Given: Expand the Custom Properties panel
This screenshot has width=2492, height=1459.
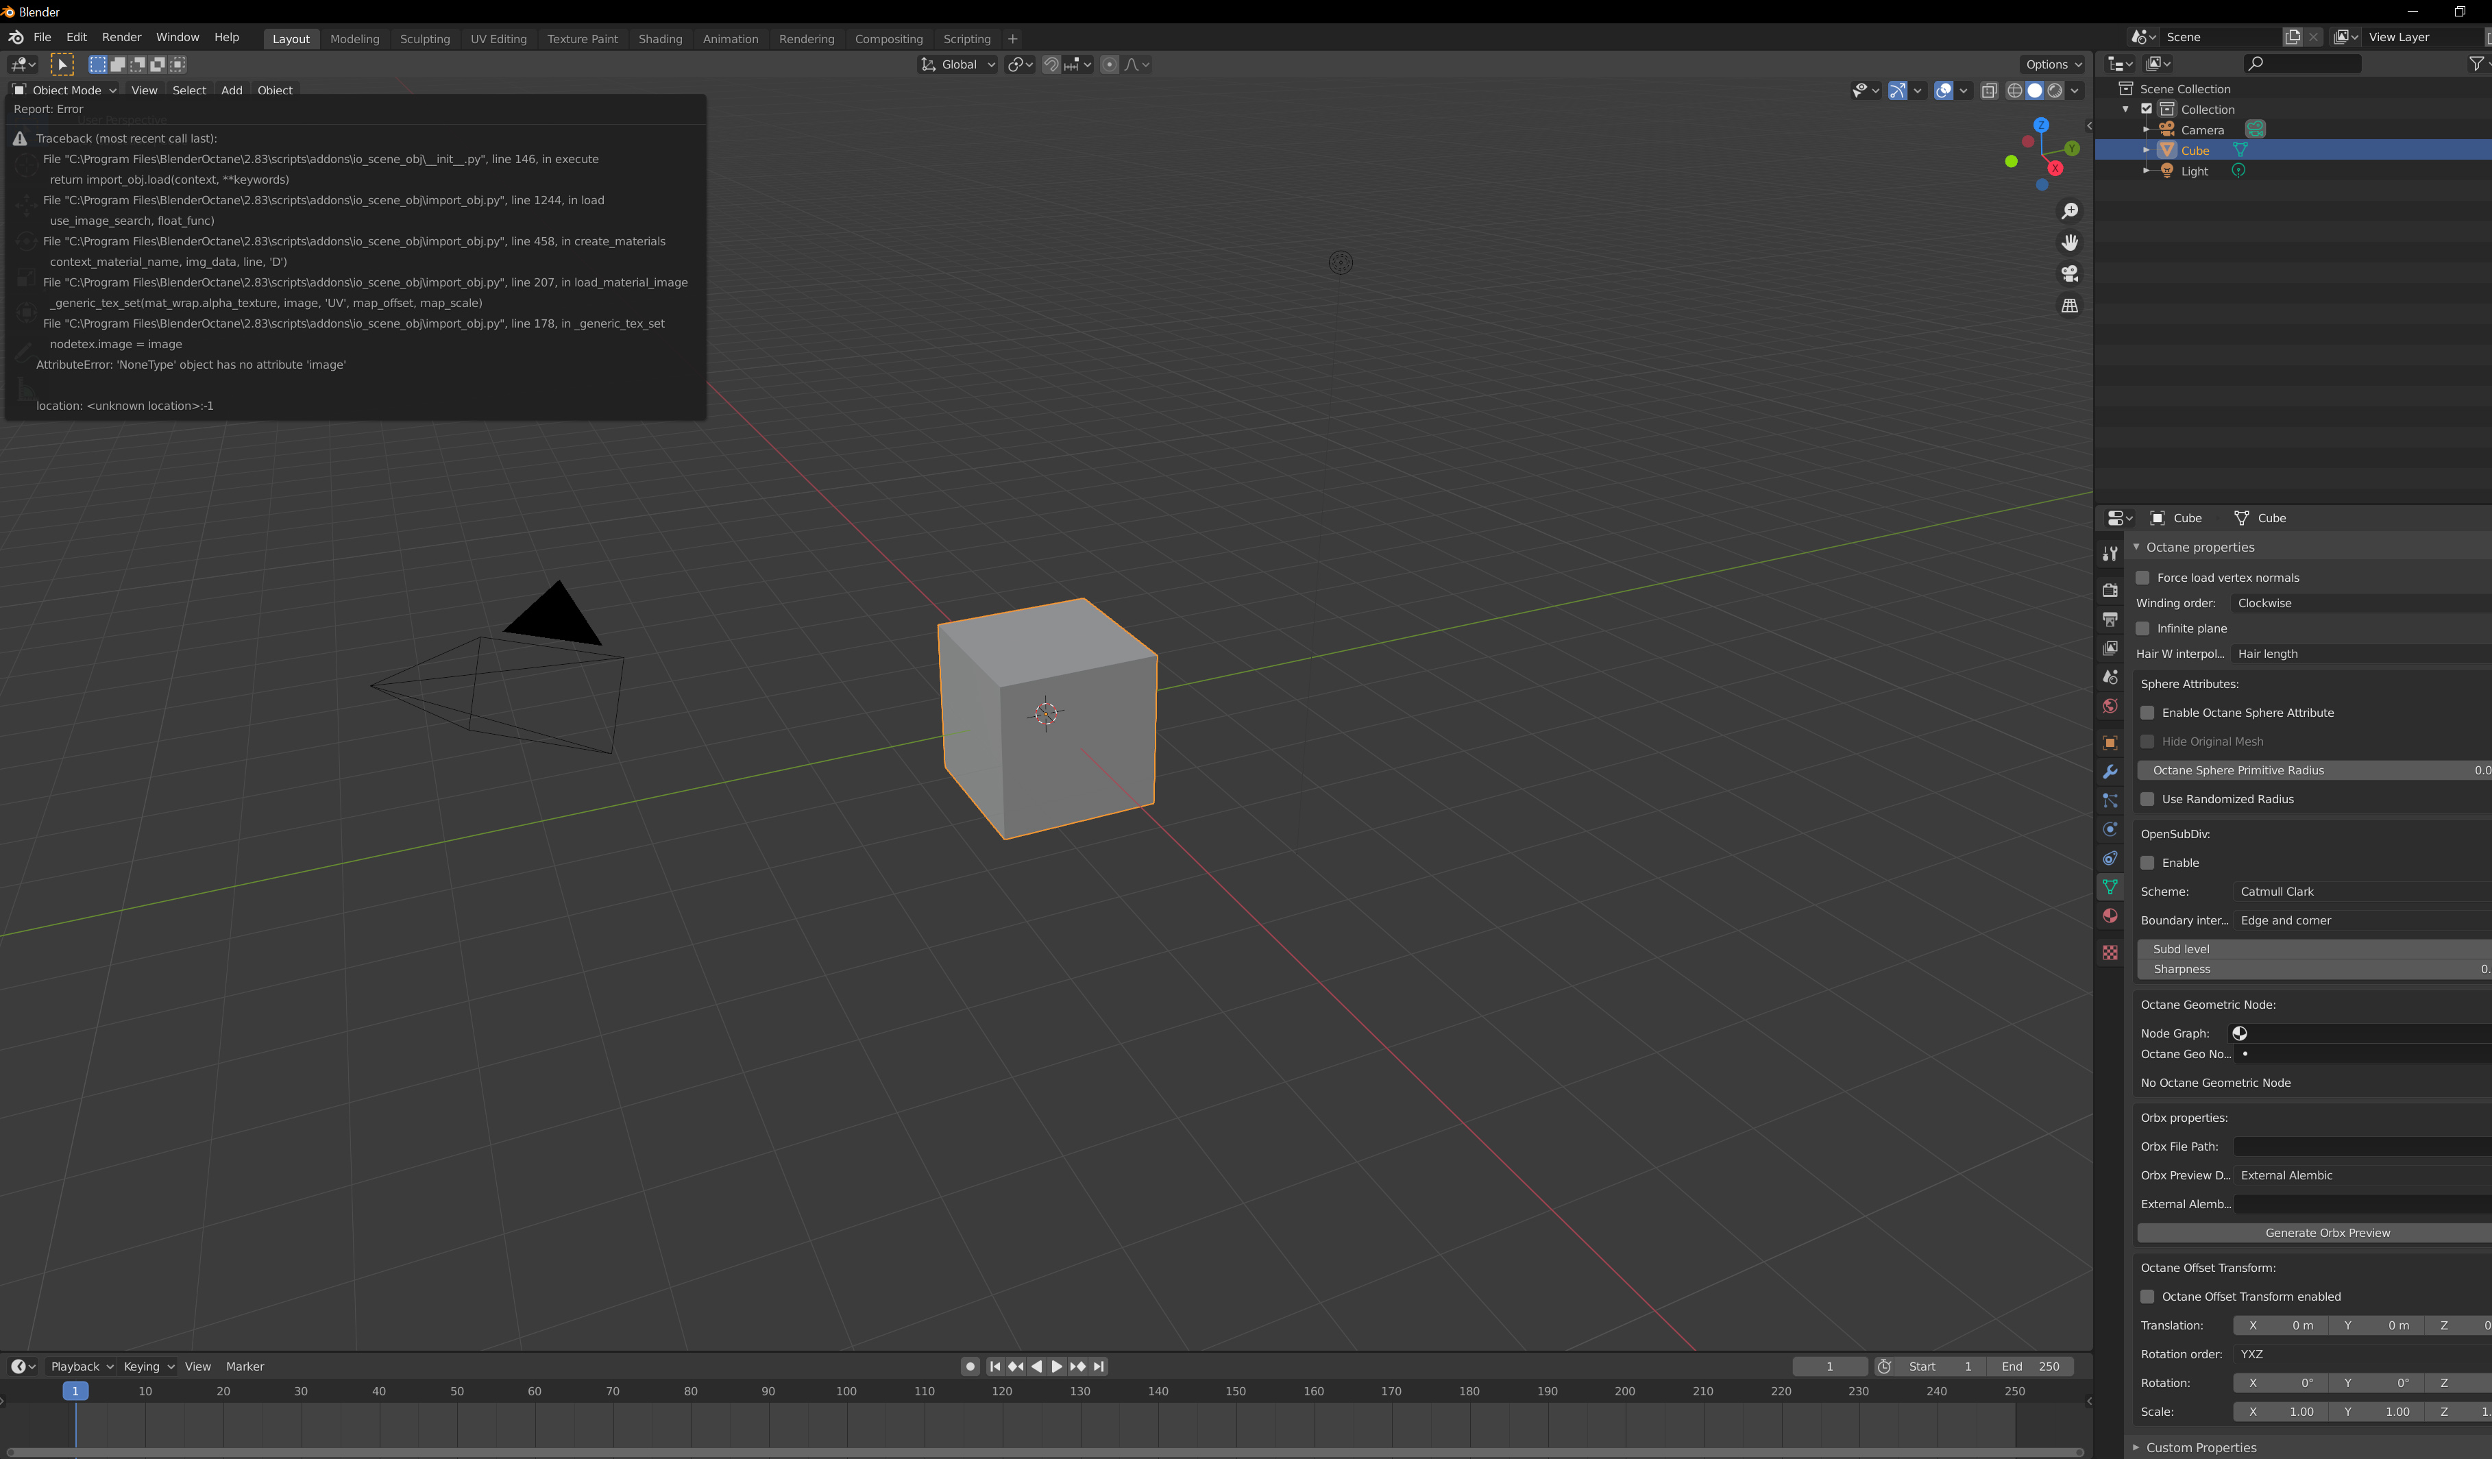Looking at the screenshot, I should coord(2200,1447).
